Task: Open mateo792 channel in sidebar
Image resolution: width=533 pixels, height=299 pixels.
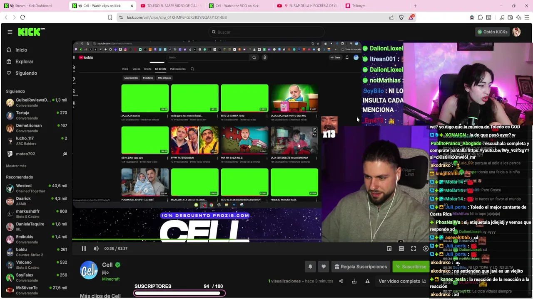Action: (x=36, y=154)
